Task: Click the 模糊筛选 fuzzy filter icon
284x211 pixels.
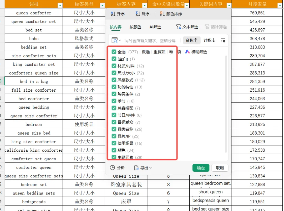Action: click(187, 52)
